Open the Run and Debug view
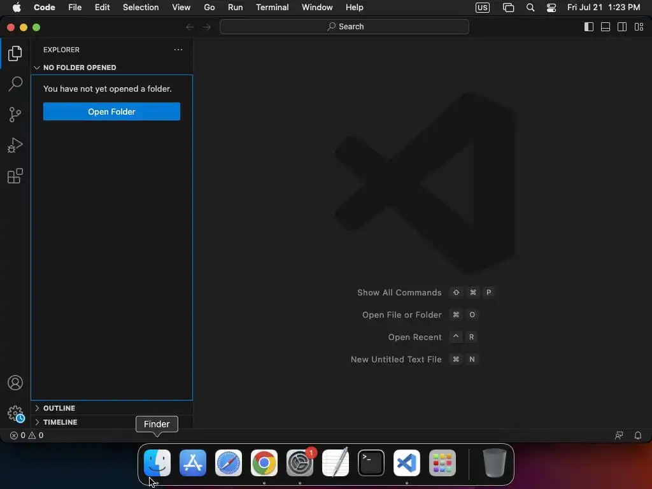The width and height of the screenshot is (652, 489). (15, 145)
